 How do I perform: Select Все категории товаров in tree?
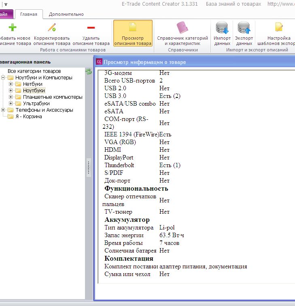(x=34, y=71)
